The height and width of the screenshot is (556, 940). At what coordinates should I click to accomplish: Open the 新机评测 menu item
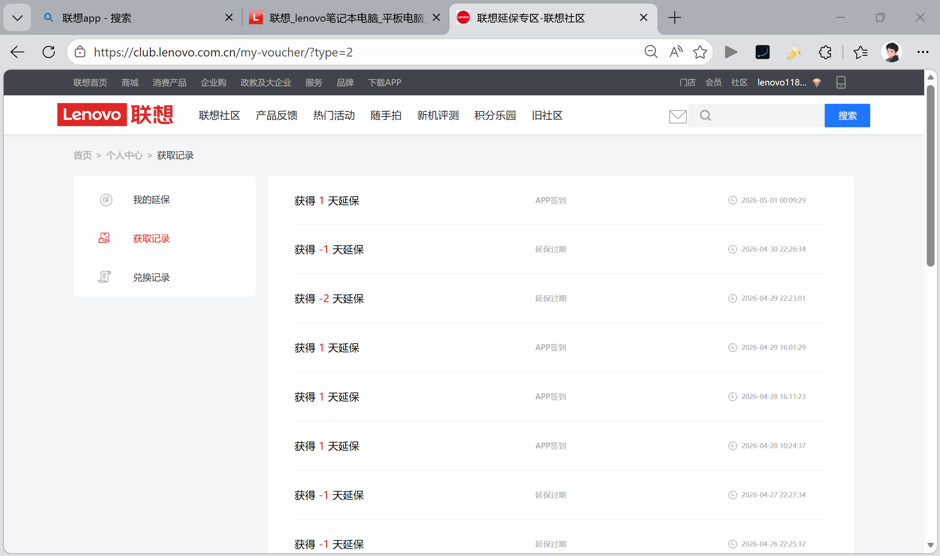click(x=438, y=116)
